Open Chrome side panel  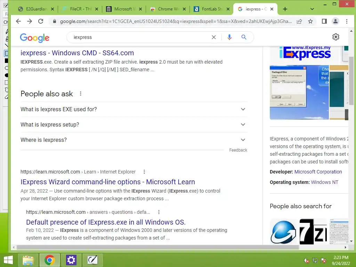pos(324,21)
